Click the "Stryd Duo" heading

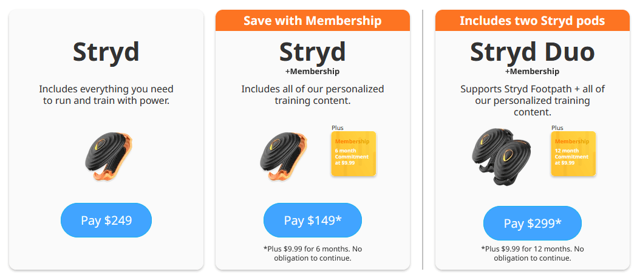533,52
